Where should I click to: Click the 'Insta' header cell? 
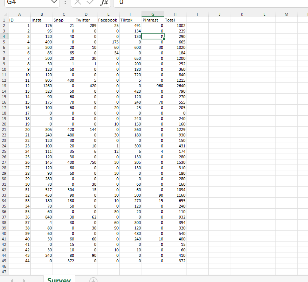click(42, 20)
